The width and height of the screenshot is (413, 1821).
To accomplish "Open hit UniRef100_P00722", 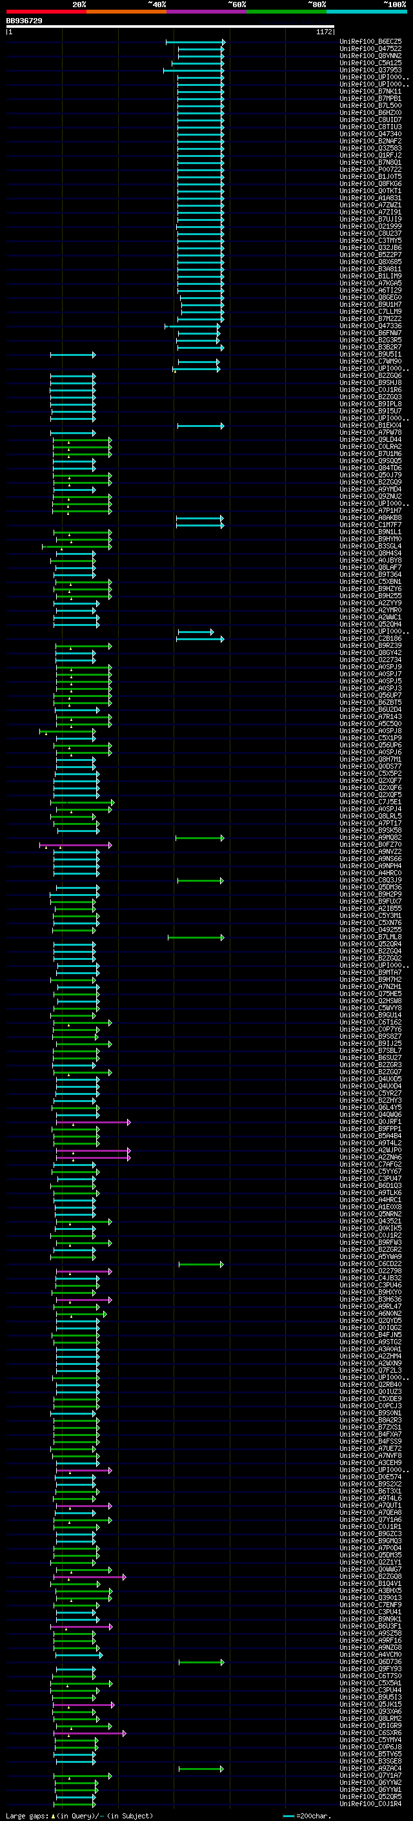I will pyautogui.click(x=370, y=170).
